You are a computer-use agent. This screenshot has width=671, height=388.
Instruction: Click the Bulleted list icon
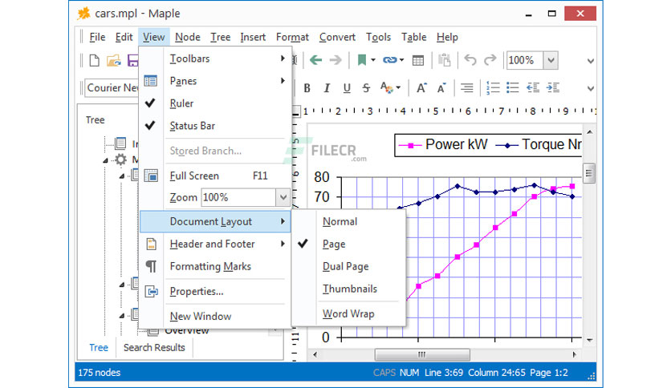click(x=513, y=88)
